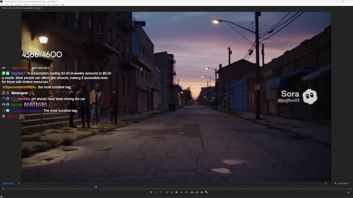This screenshot has width=353, height=198.
Task: Toggle the Comparison View button
Action: coord(207,192)
